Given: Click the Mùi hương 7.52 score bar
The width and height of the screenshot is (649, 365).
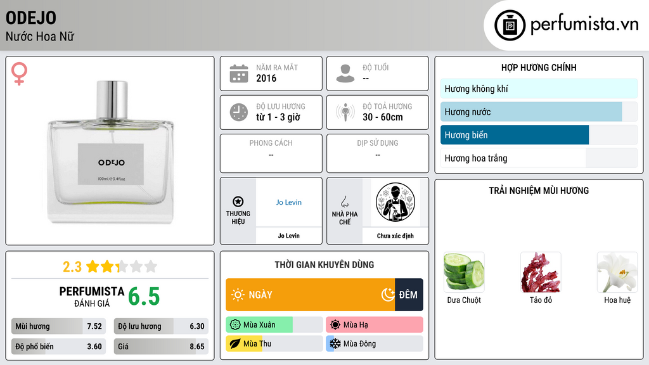Looking at the screenshot, I should click(59, 326).
